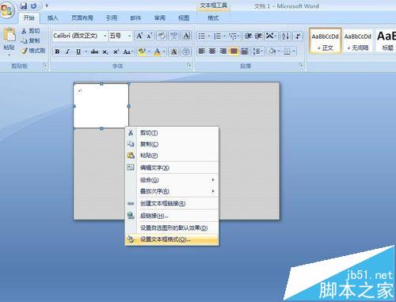Select the Format Painter brush icon
This screenshot has width=396, height=302.
pyautogui.click(x=25, y=51)
